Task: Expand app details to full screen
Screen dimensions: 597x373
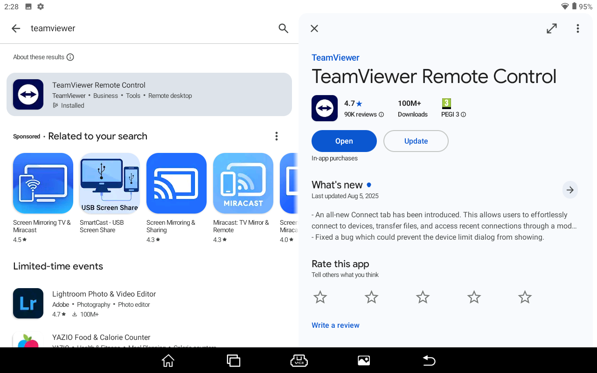Action: [x=552, y=28]
